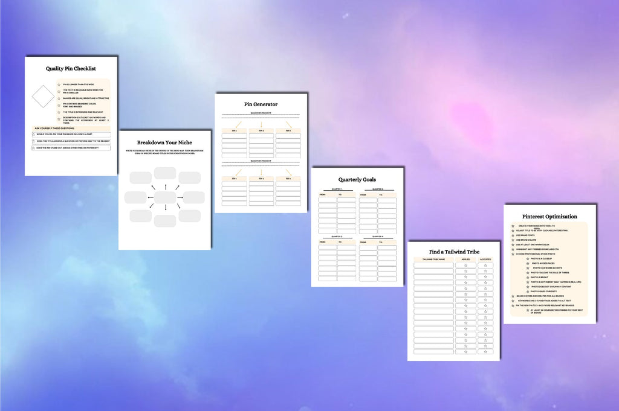
Task: Click the star for 'Description is at least 100 words'
Action: [x=59, y=119]
